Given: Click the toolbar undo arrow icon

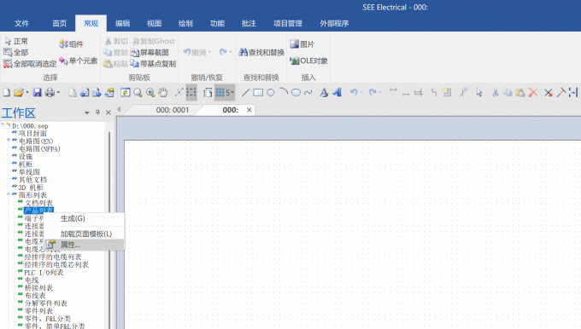Looking at the screenshot, I should (354, 92).
